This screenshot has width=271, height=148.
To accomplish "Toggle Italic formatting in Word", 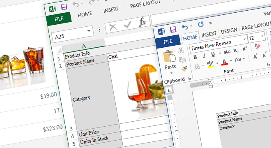I will point(204,56).
